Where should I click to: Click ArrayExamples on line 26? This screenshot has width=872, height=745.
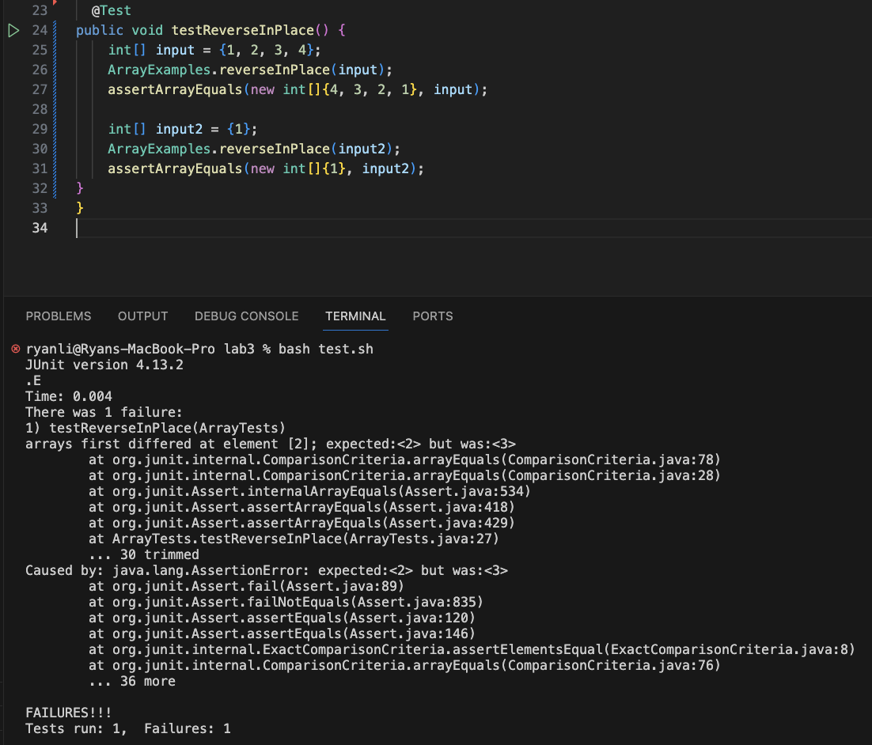pos(159,70)
